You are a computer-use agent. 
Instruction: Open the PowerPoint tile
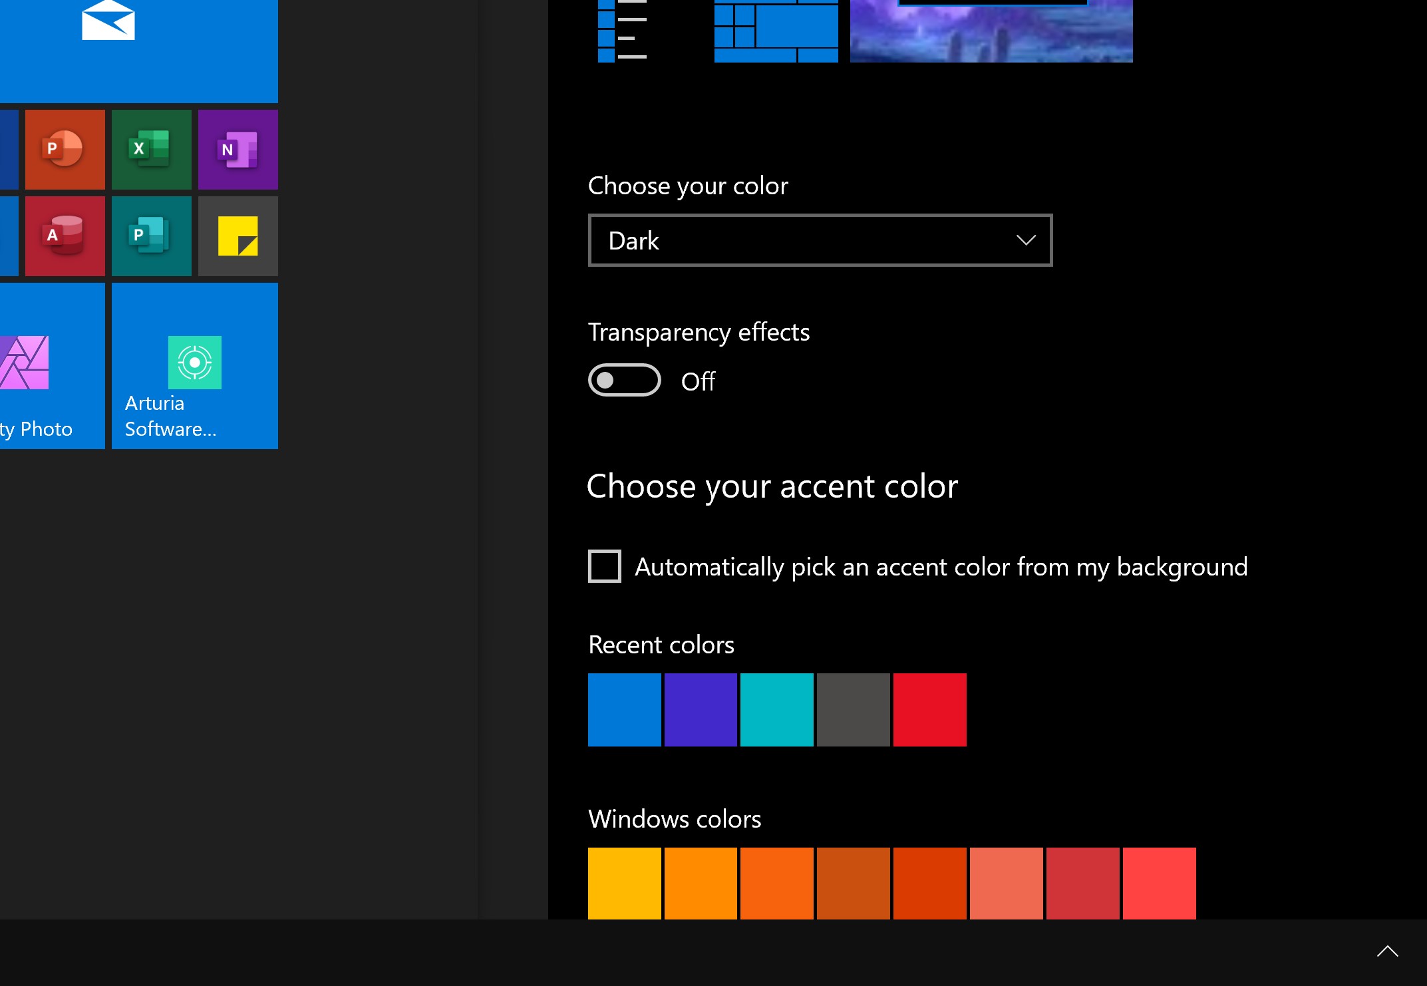65,150
